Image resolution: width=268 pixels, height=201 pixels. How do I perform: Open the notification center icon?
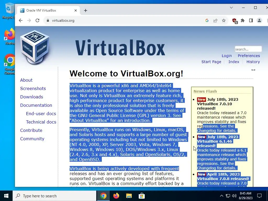[x=259, y=196]
